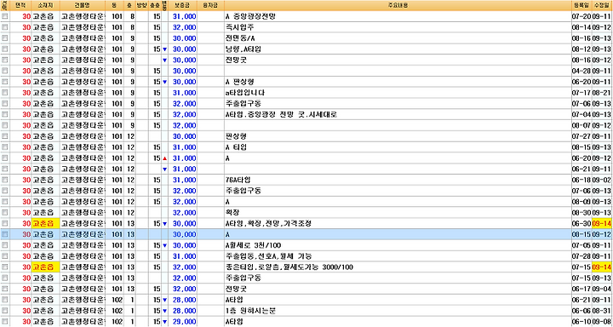Click the 09-08 modified date

[x=602, y=322]
